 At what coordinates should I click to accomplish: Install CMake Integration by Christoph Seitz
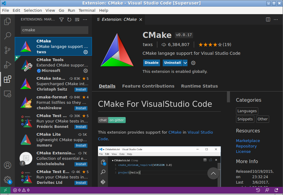click(81, 89)
